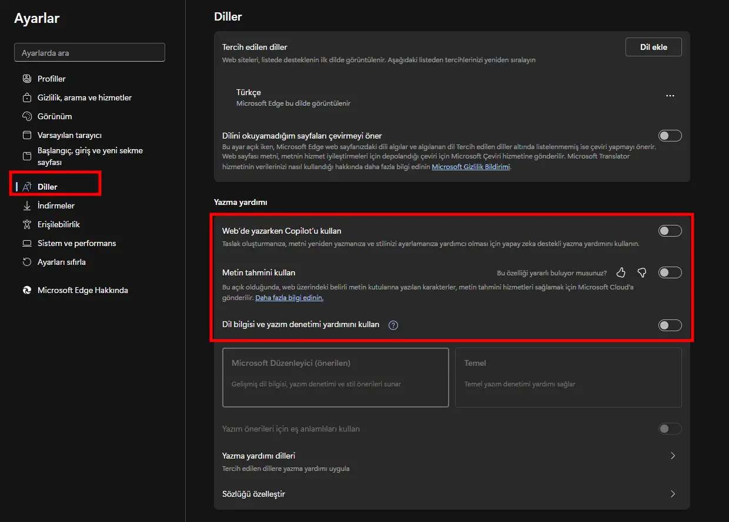Click the Erişilebilirlik accessibility icon
729x522 pixels.
(26, 224)
